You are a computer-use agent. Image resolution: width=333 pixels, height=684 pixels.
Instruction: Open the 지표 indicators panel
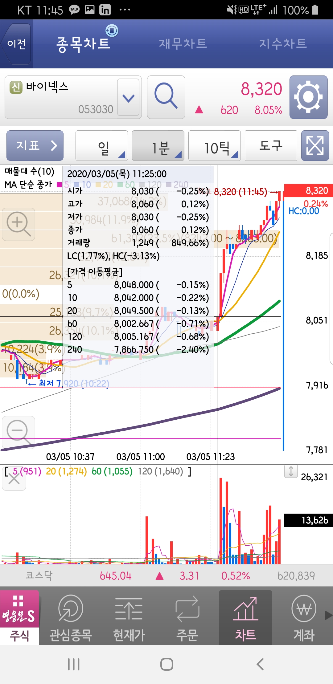pos(35,145)
